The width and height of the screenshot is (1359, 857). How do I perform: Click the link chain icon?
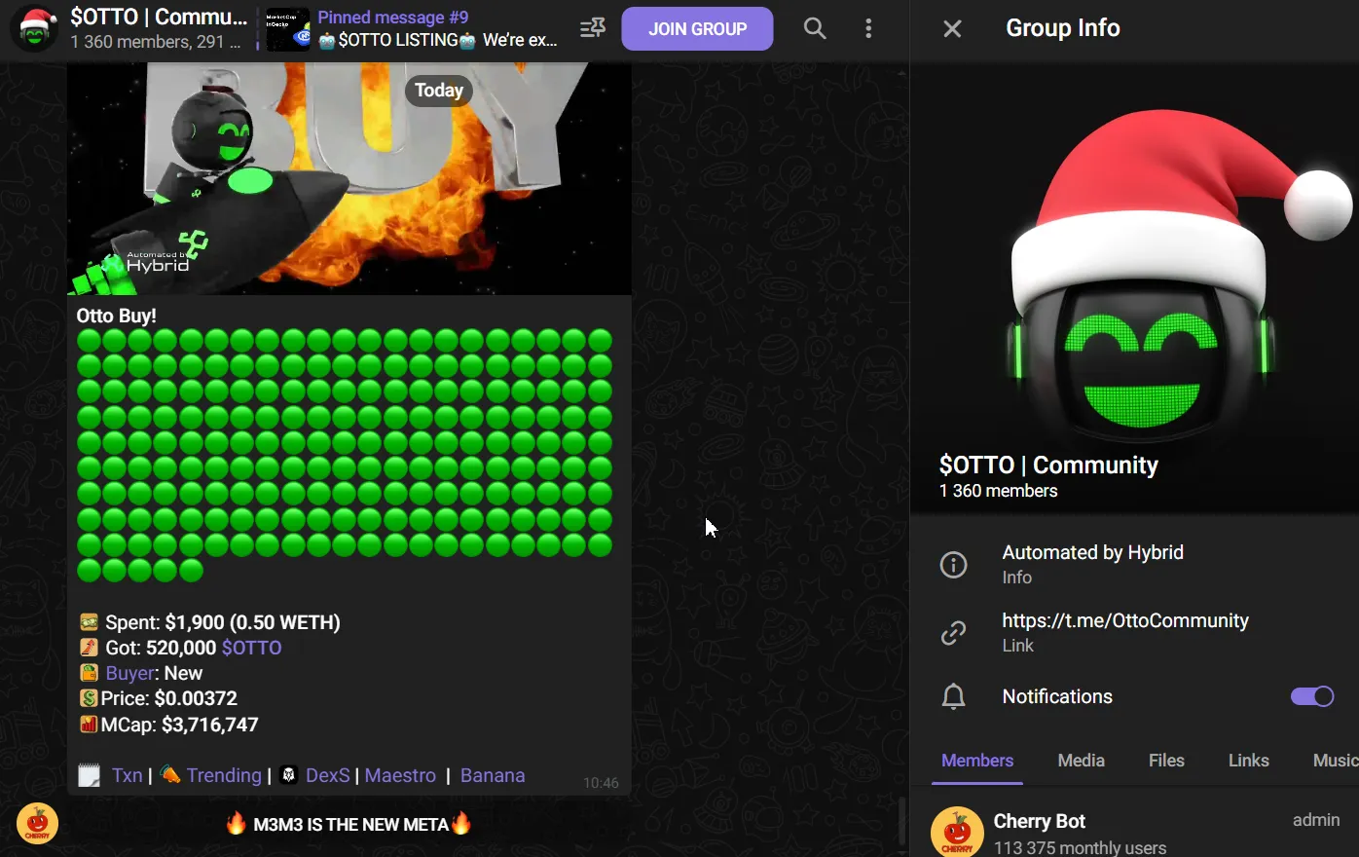(x=953, y=633)
